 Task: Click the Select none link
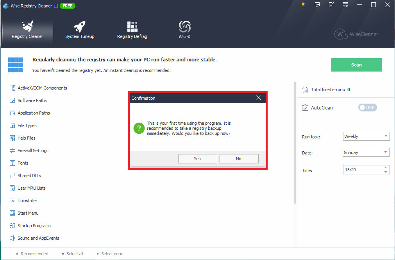[x=112, y=254]
